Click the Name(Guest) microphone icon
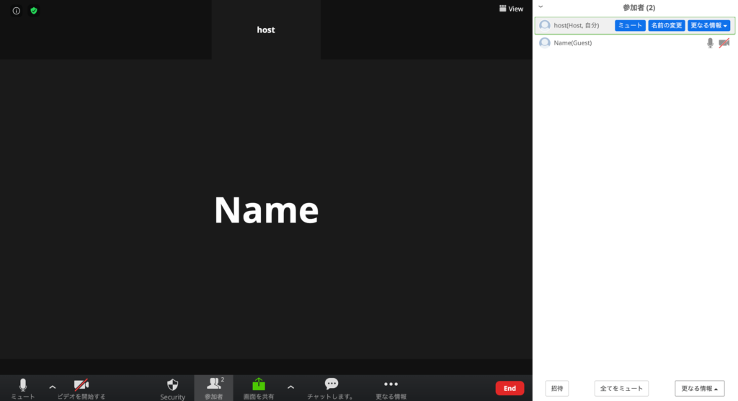The width and height of the screenshot is (738, 401). (x=710, y=43)
